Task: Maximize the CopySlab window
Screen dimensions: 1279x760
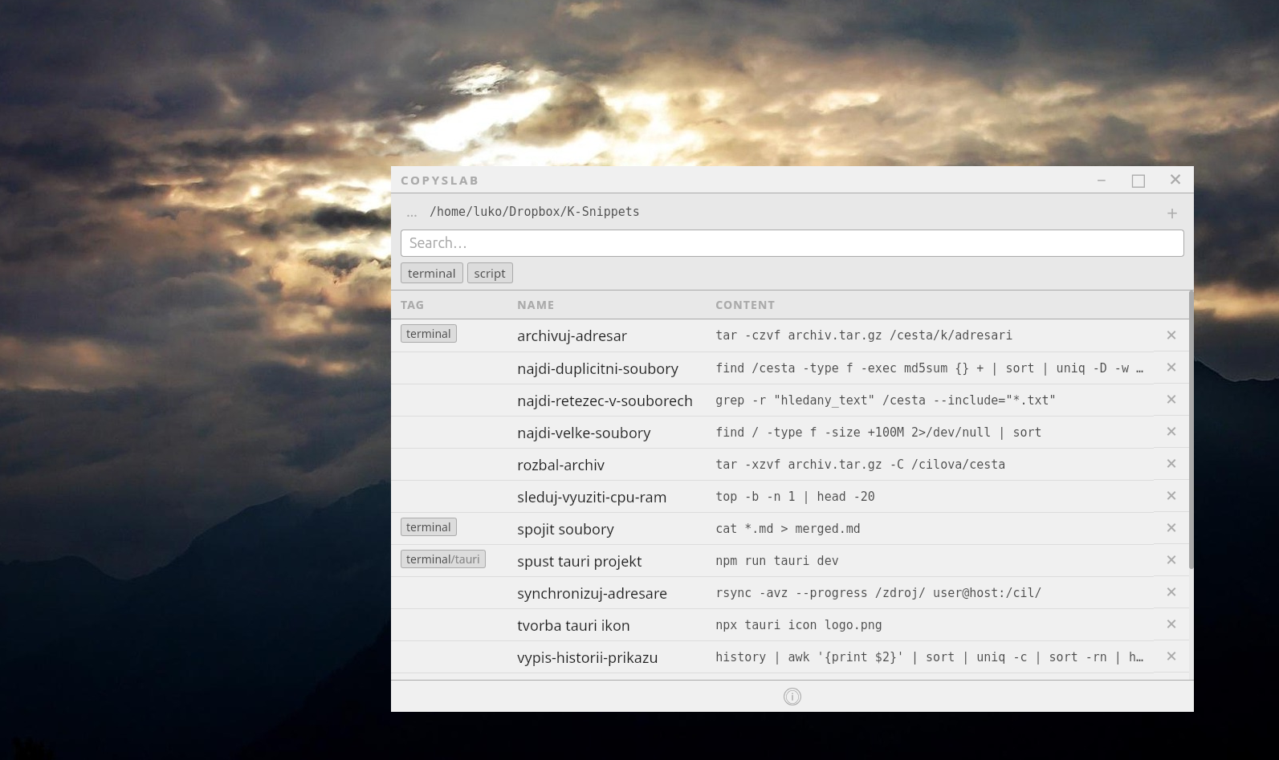Action: (x=1138, y=181)
